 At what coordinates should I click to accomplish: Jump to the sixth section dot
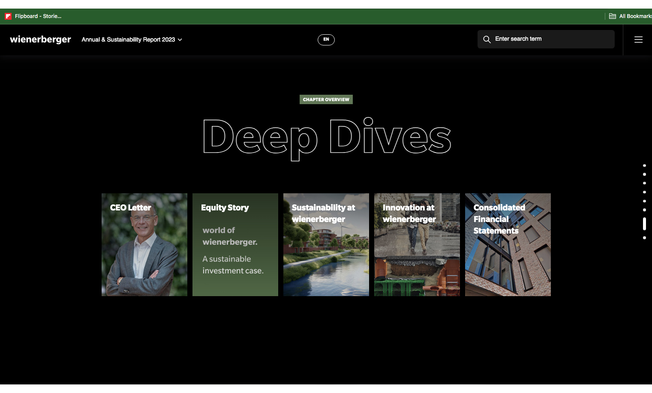point(644,210)
